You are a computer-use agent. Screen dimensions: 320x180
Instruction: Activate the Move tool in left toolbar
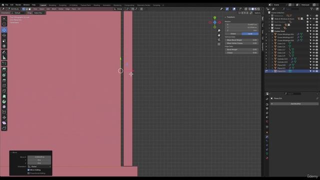tap(4, 30)
